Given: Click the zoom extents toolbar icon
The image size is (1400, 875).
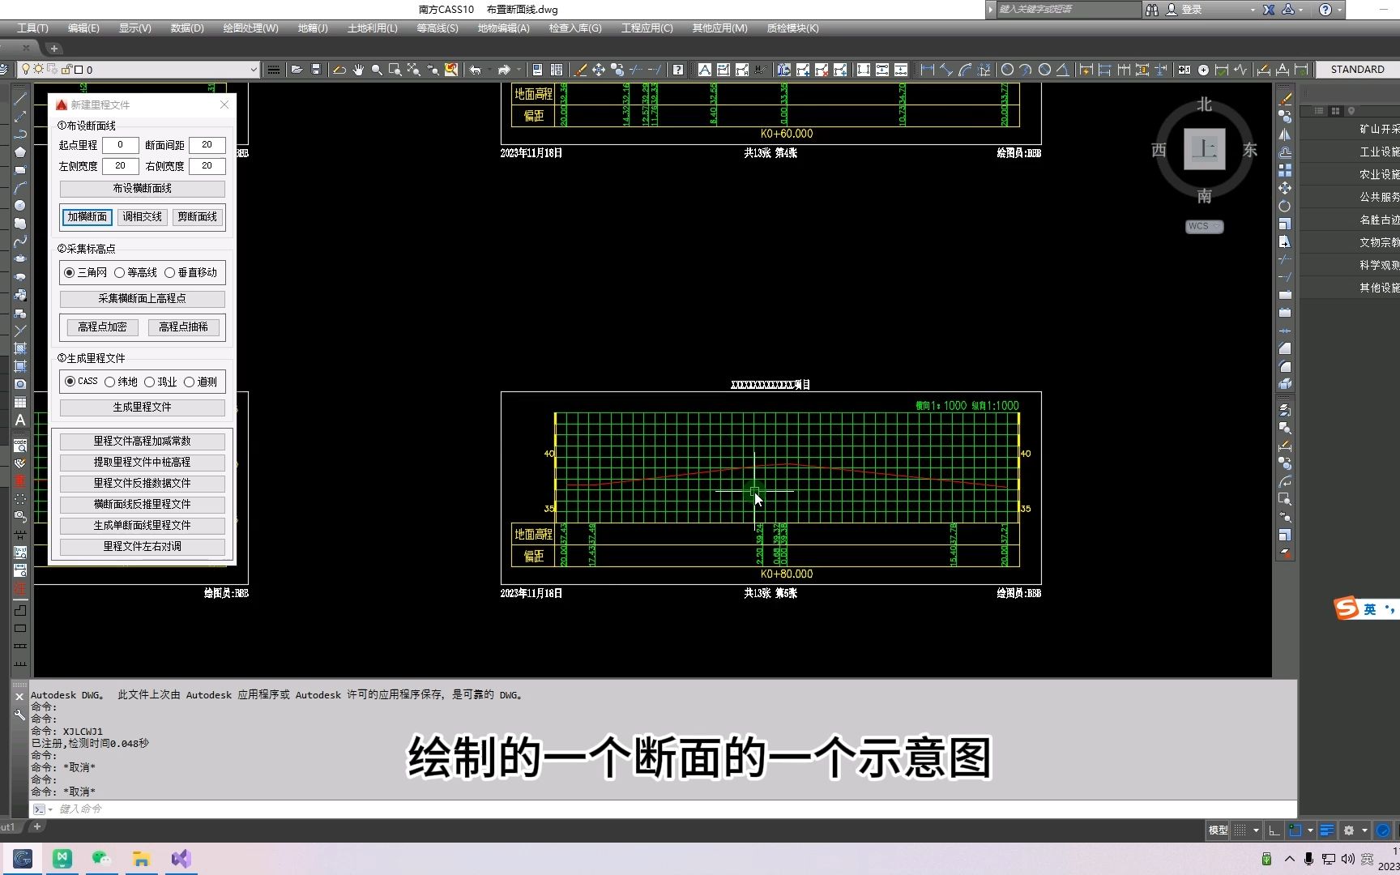Looking at the screenshot, I should (x=414, y=70).
